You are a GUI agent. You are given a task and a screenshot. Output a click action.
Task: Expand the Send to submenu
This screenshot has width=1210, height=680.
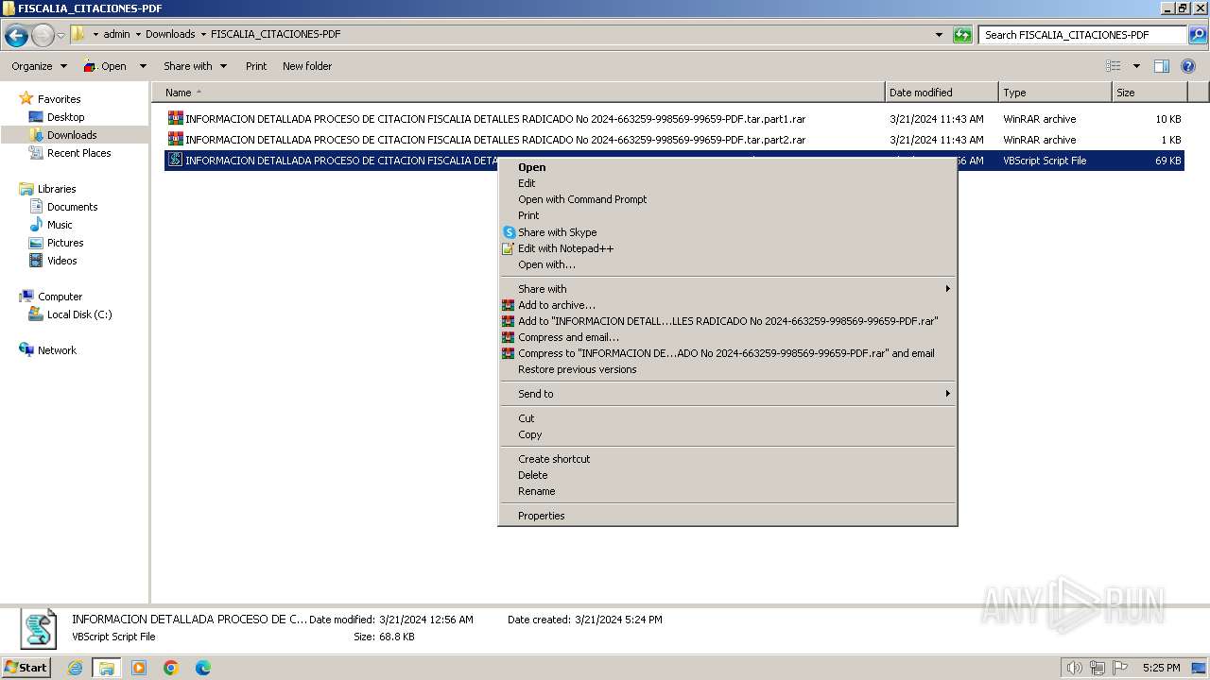pyautogui.click(x=728, y=394)
